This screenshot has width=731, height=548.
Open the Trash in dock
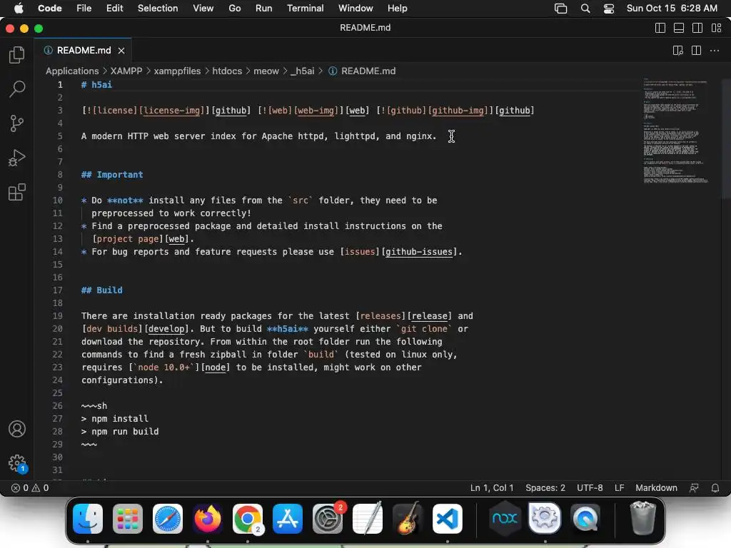[643, 519]
